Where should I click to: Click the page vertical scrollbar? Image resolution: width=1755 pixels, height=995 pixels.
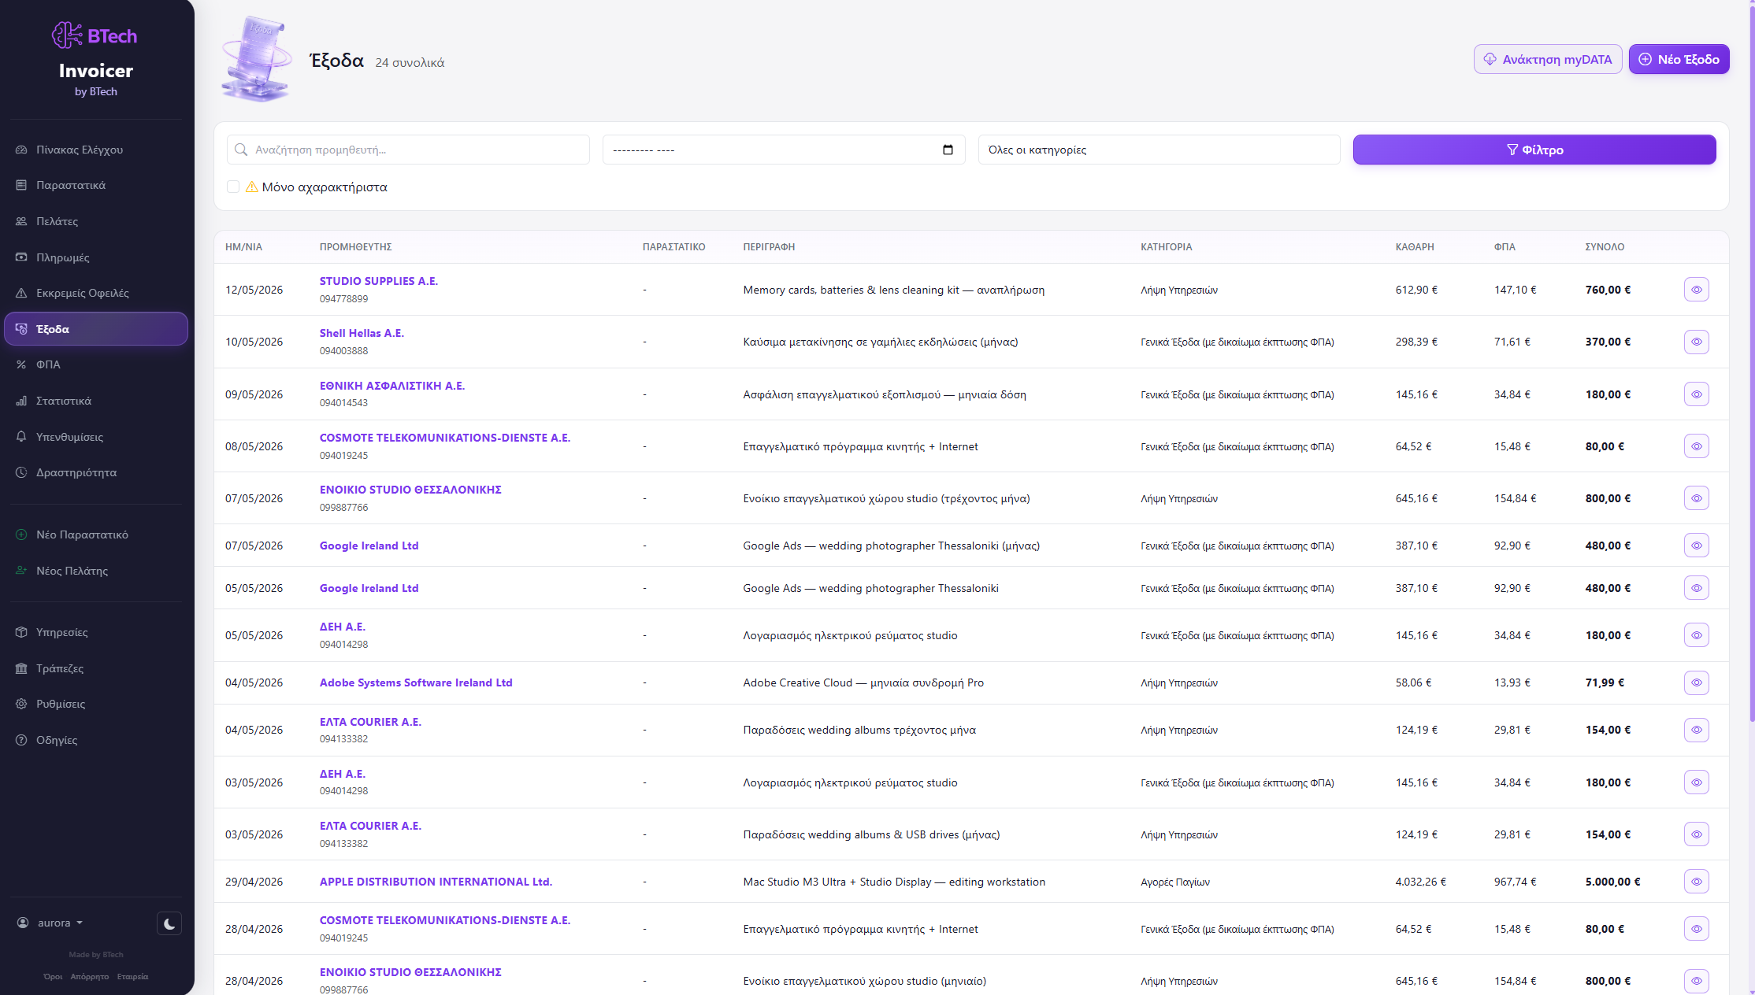[1752, 362]
